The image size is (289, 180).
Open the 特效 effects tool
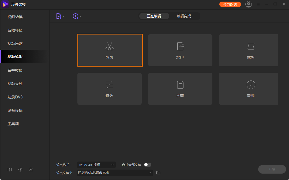pos(110,89)
